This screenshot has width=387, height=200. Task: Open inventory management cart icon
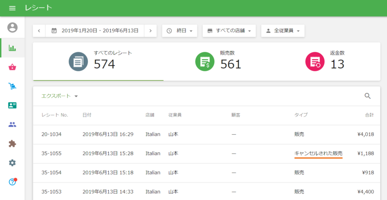pyautogui.click(x=12, y=86)
